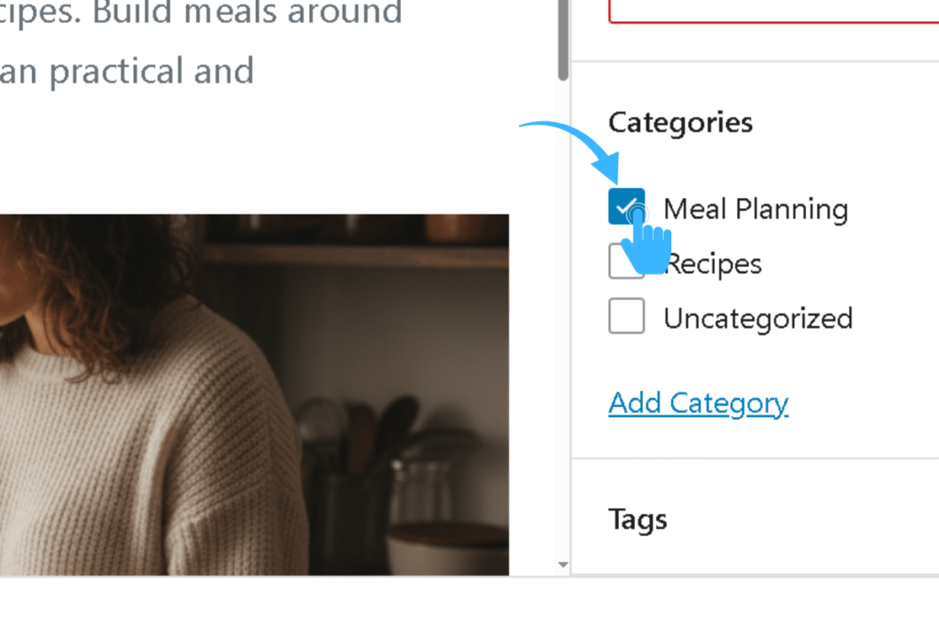
Task: Select the Meal Planning category label
Action: pos(755,209)
